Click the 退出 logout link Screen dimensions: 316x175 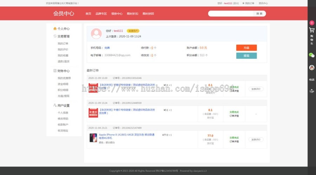pyautogui.click(x=236, y=3)
